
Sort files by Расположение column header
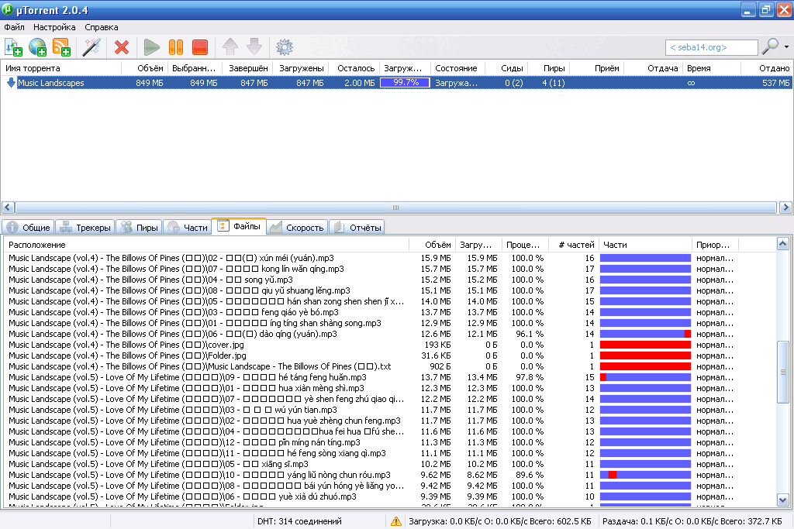coord(206,245)
